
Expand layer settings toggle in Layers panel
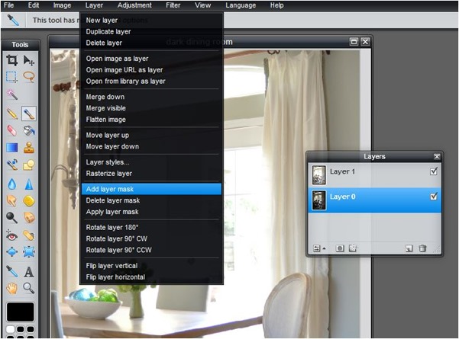click(319, 248)
